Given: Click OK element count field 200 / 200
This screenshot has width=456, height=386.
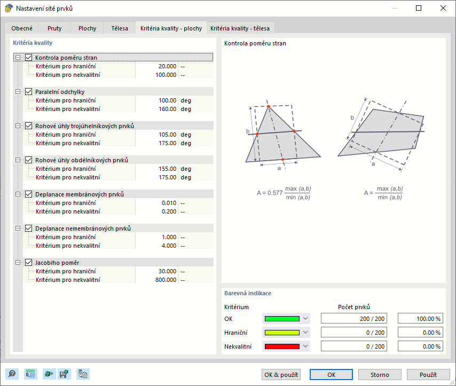Looking at the screenshot, I should (354, 319).
